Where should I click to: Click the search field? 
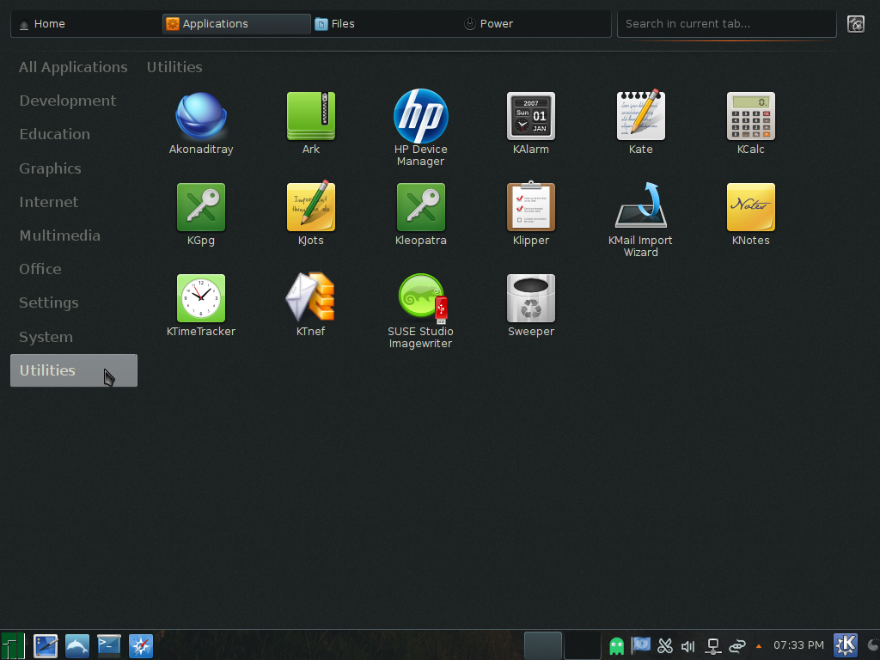(x=726, y=23)
